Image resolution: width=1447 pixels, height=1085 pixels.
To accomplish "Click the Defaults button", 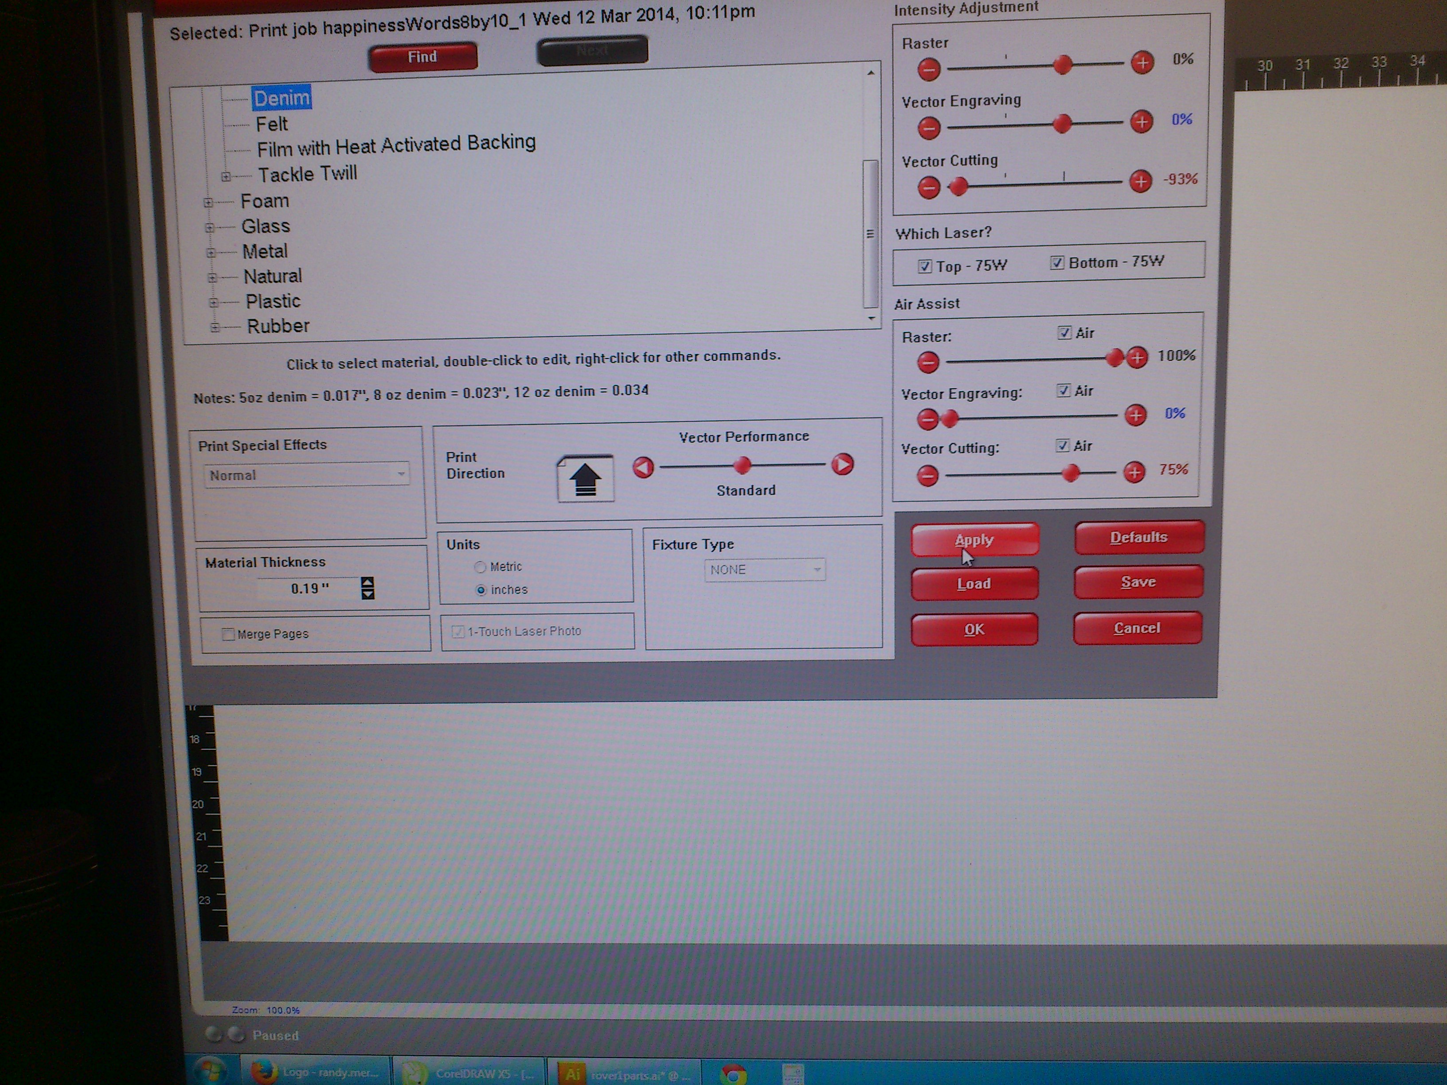I will click(1138, 538).
